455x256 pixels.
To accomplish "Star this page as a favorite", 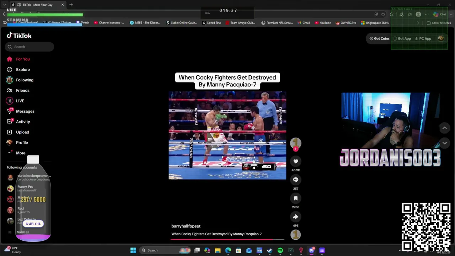I will pyautogui.click(x=383, y=14).
